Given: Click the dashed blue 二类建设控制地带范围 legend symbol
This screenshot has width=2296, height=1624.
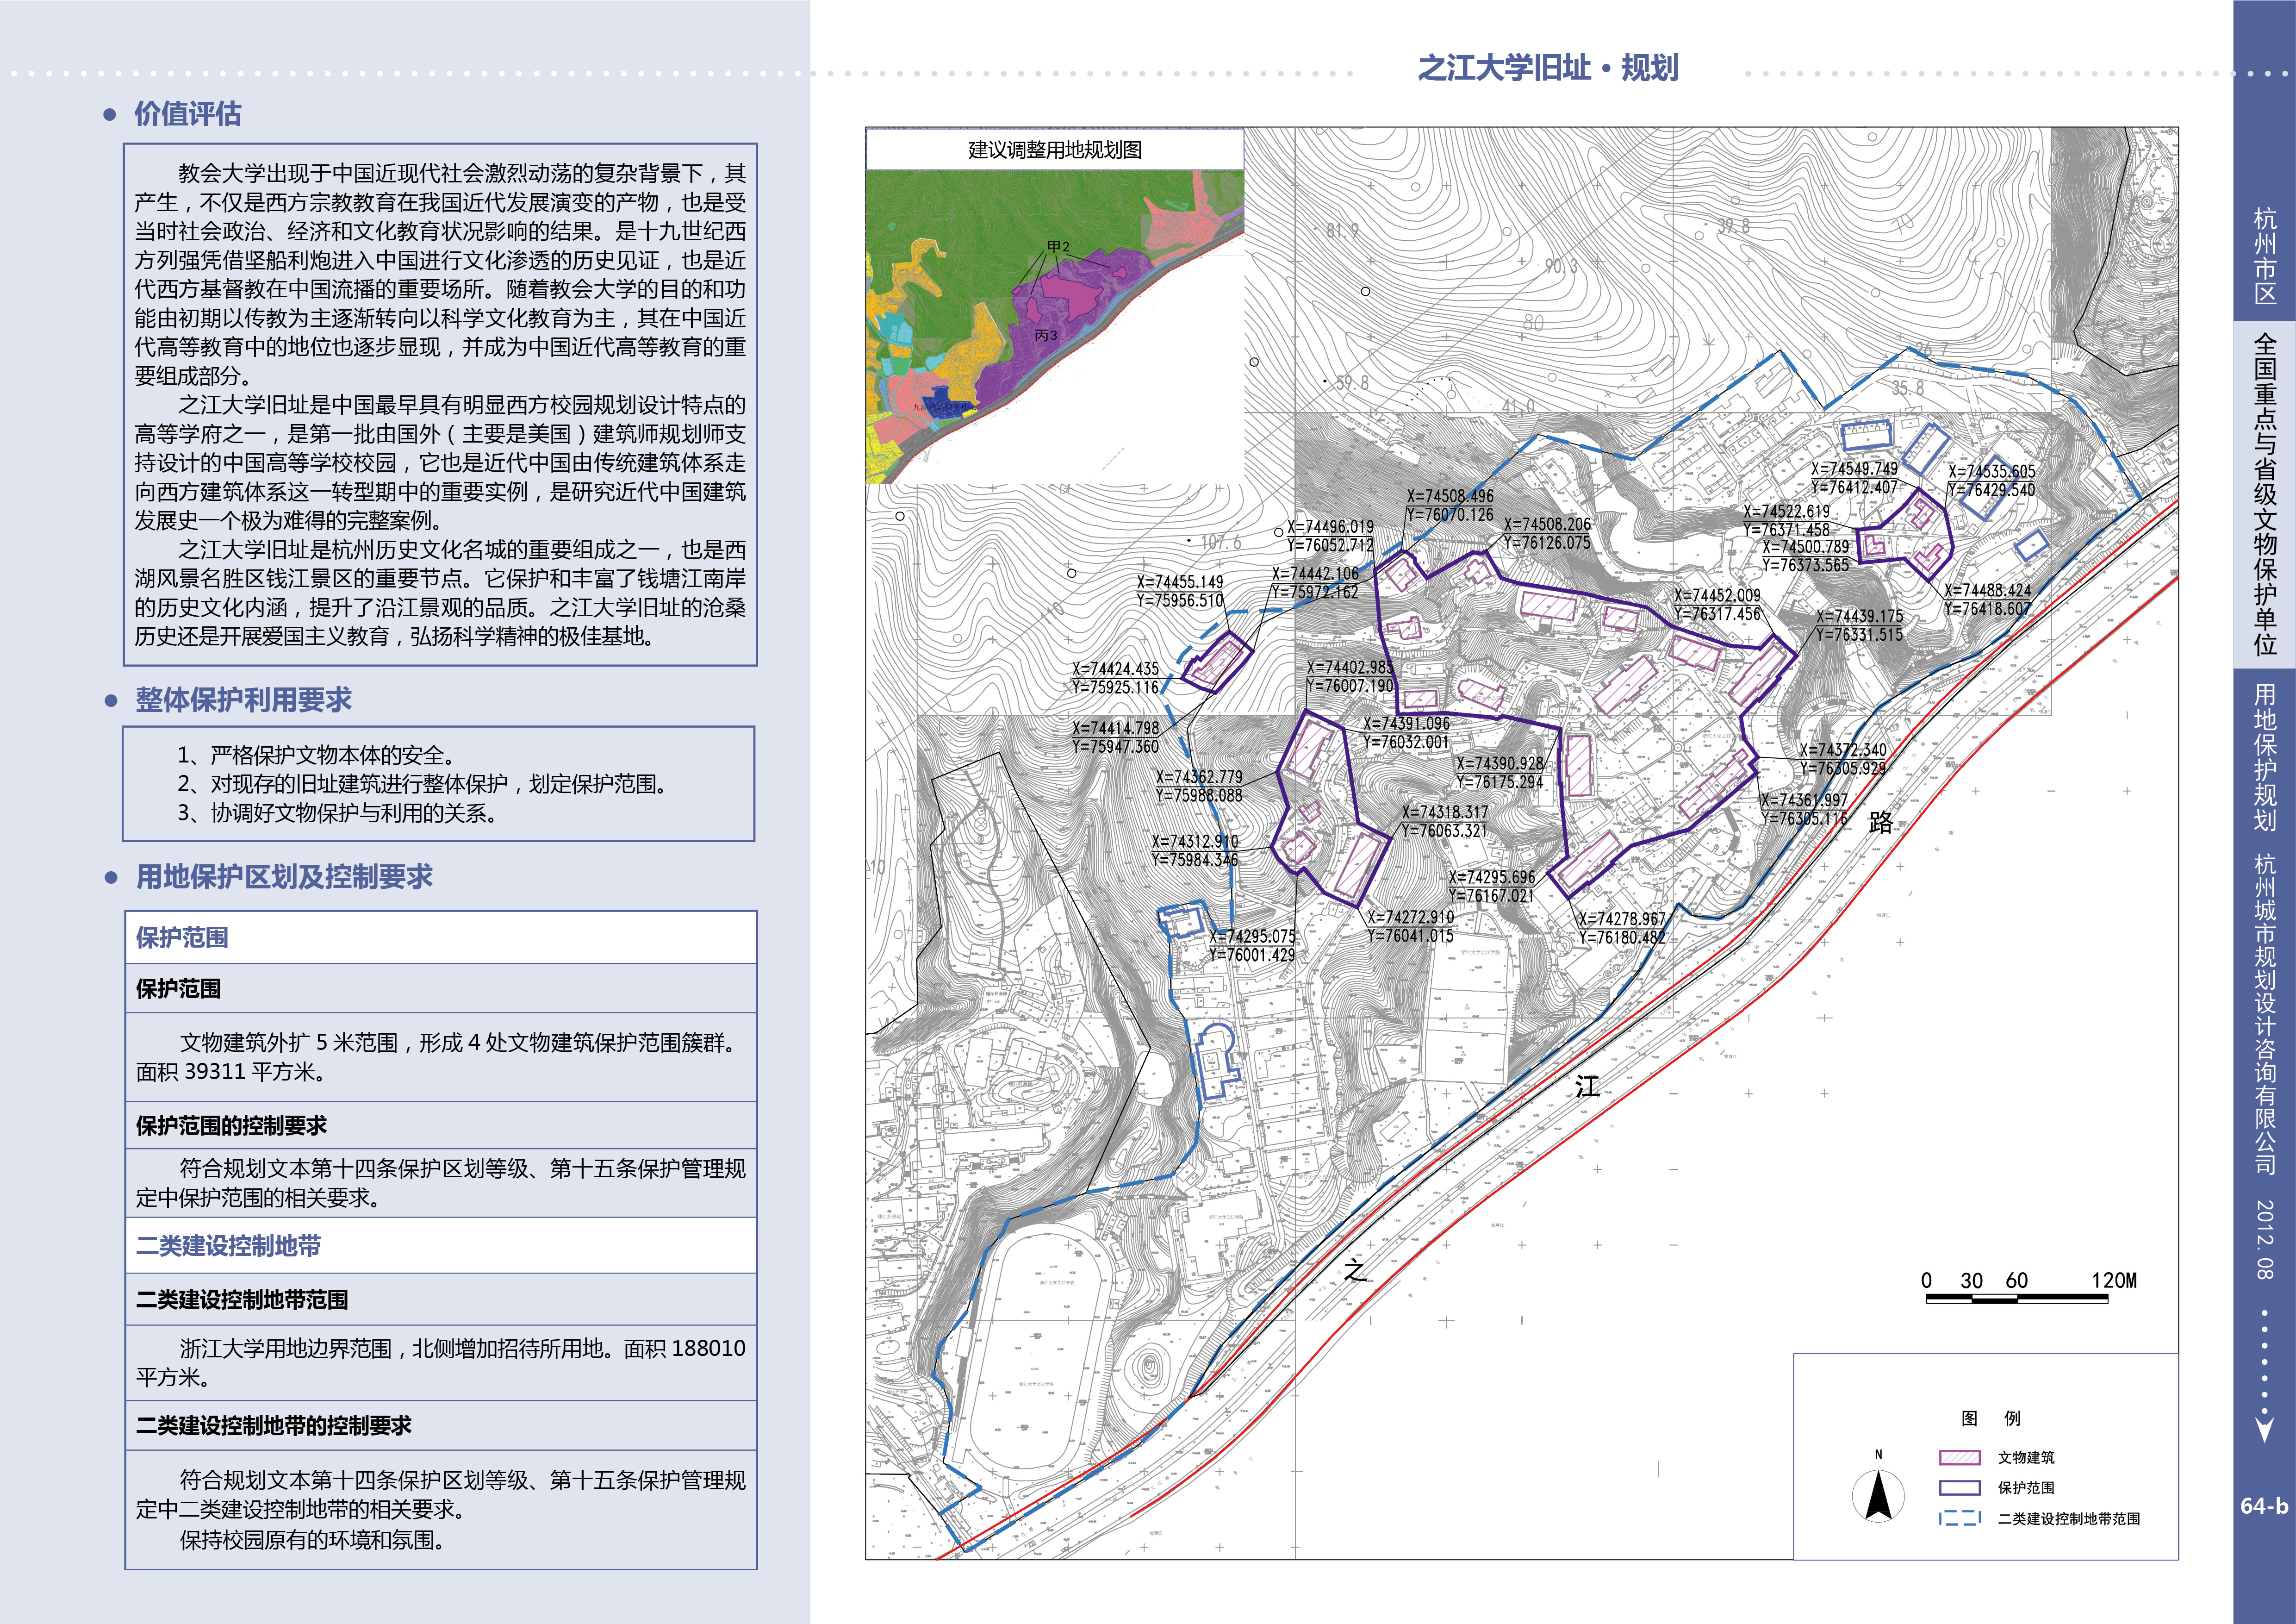Looking at the screenshot, I should tap(1959, 1518).
